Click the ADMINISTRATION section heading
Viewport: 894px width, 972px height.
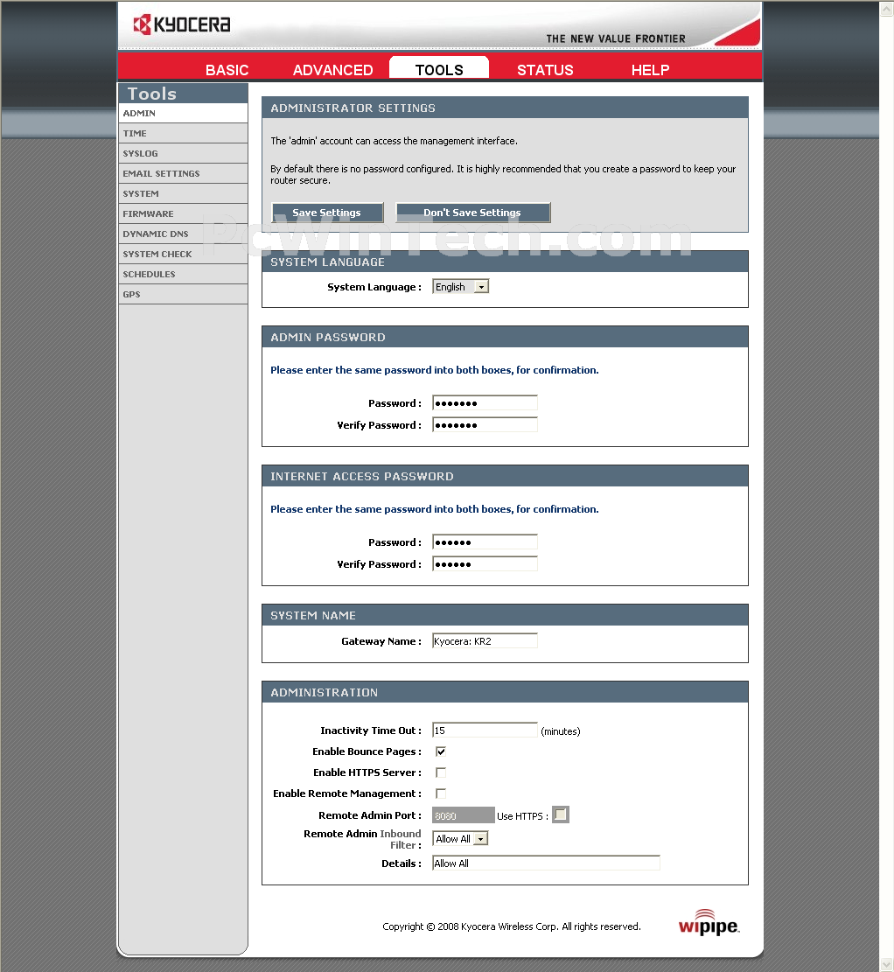tap(325, 692)
